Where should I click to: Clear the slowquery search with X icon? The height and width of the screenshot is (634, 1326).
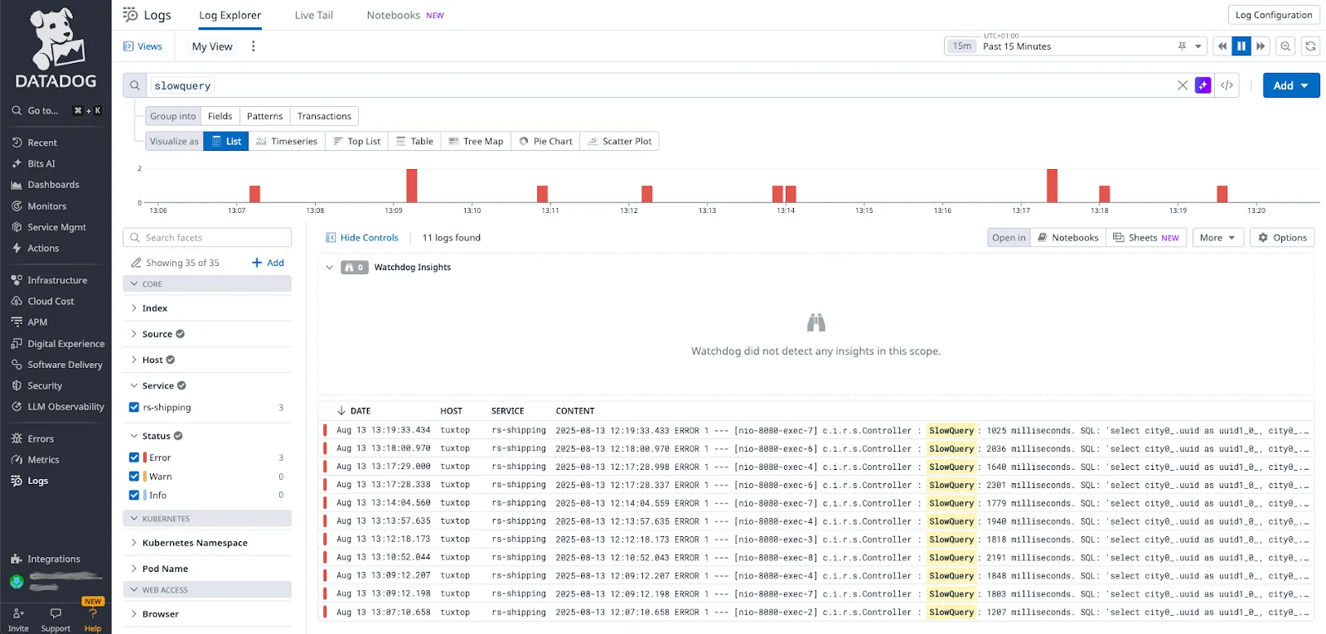[x=1183, y=85]
